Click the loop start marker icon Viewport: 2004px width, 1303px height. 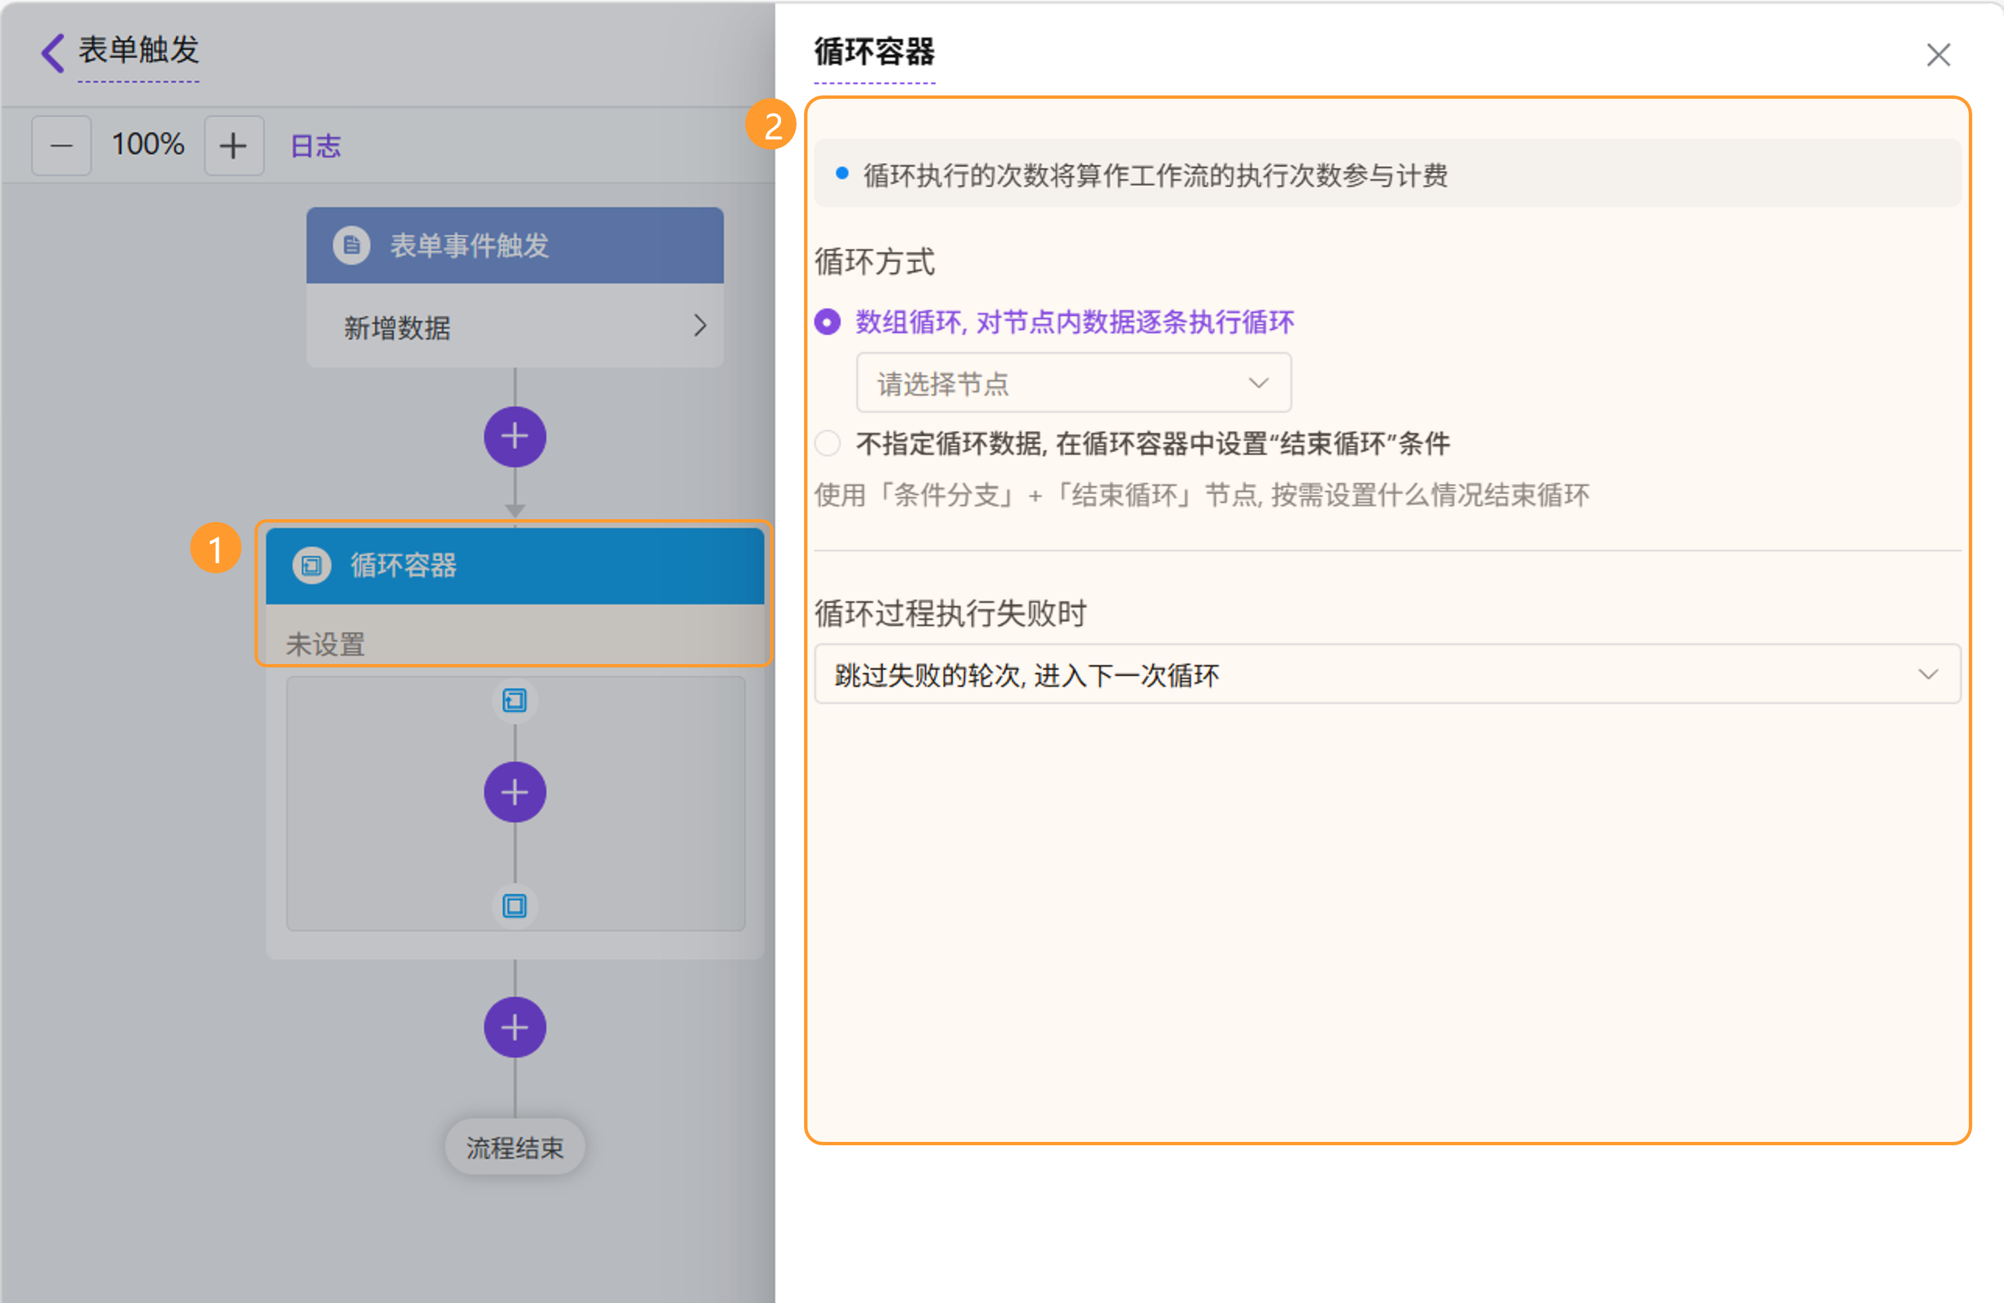click(514, 700)
